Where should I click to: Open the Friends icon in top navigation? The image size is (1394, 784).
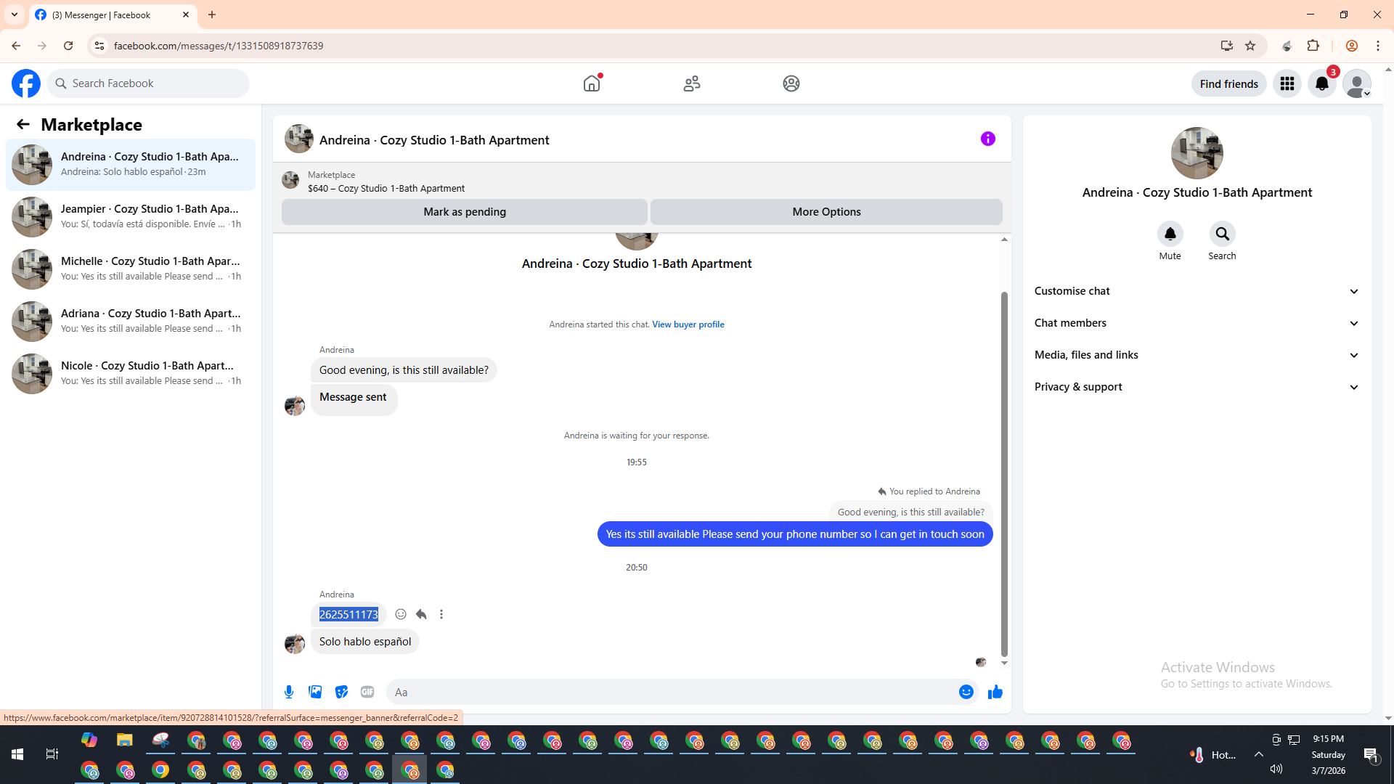coord(692,83)
